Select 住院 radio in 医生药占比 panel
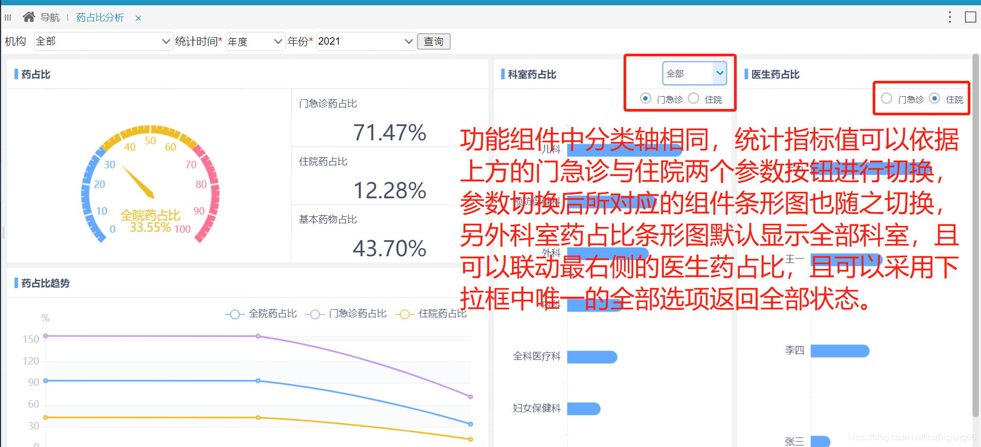Viewport: 981px width, 447px height. click(x=934, y=98)
